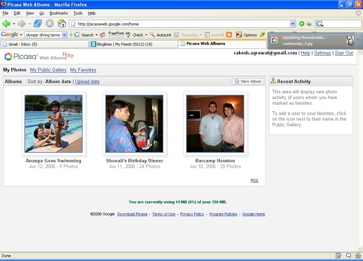Image resolution: width=363 pixels, height=261 pixels.
Task: Click the green Back arrow
Action: 6,24
